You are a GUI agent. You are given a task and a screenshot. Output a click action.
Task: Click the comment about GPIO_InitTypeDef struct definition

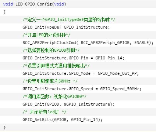tap(69, 19)
